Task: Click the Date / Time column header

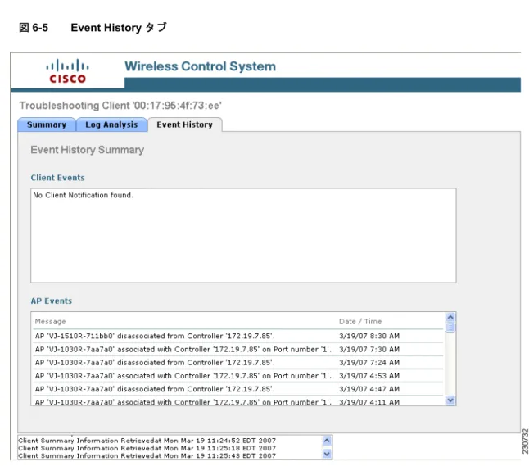Action: (360, 322)
